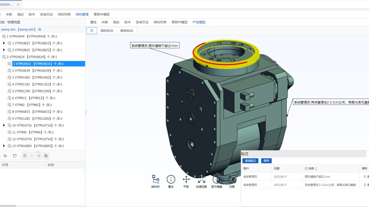Expand the 13 VTM10855 tree node
Screen dimensions: 369x207
(4, 146)
